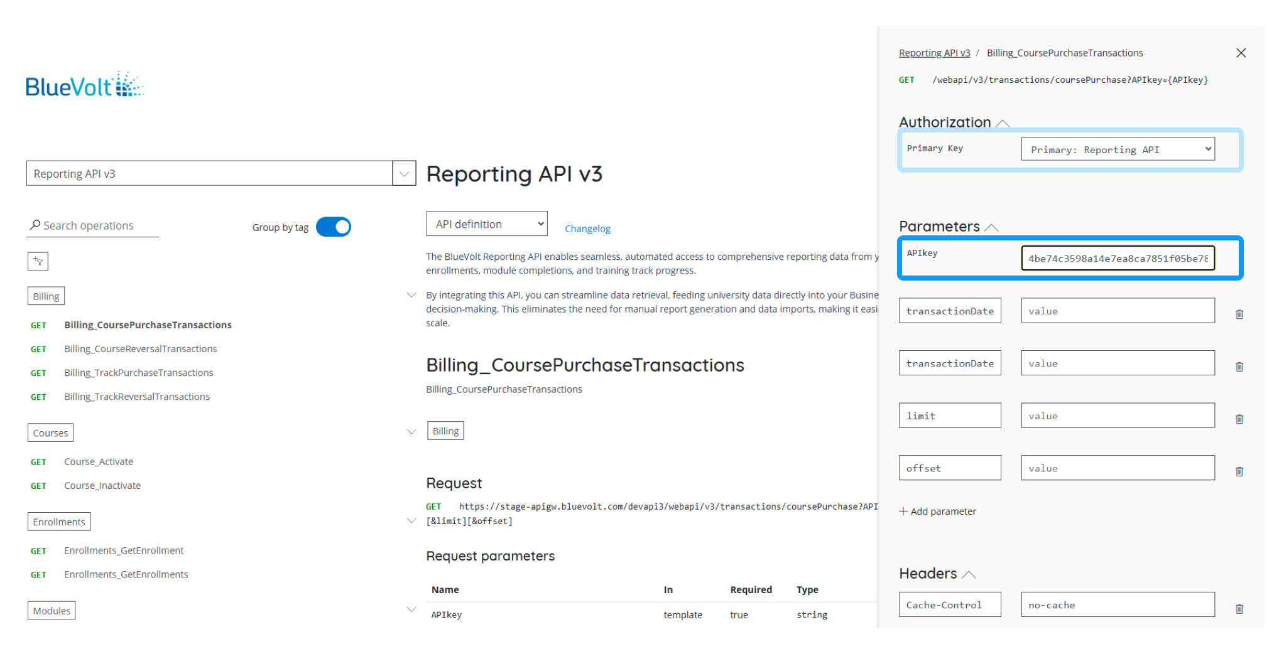Edit the limit parameter name field
Image resolution: width=1279 pixels, height=654 pixels.
pos(950,415)
